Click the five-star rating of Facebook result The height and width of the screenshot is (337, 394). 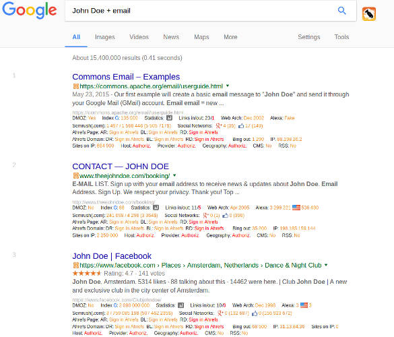(x=87, y=273)
